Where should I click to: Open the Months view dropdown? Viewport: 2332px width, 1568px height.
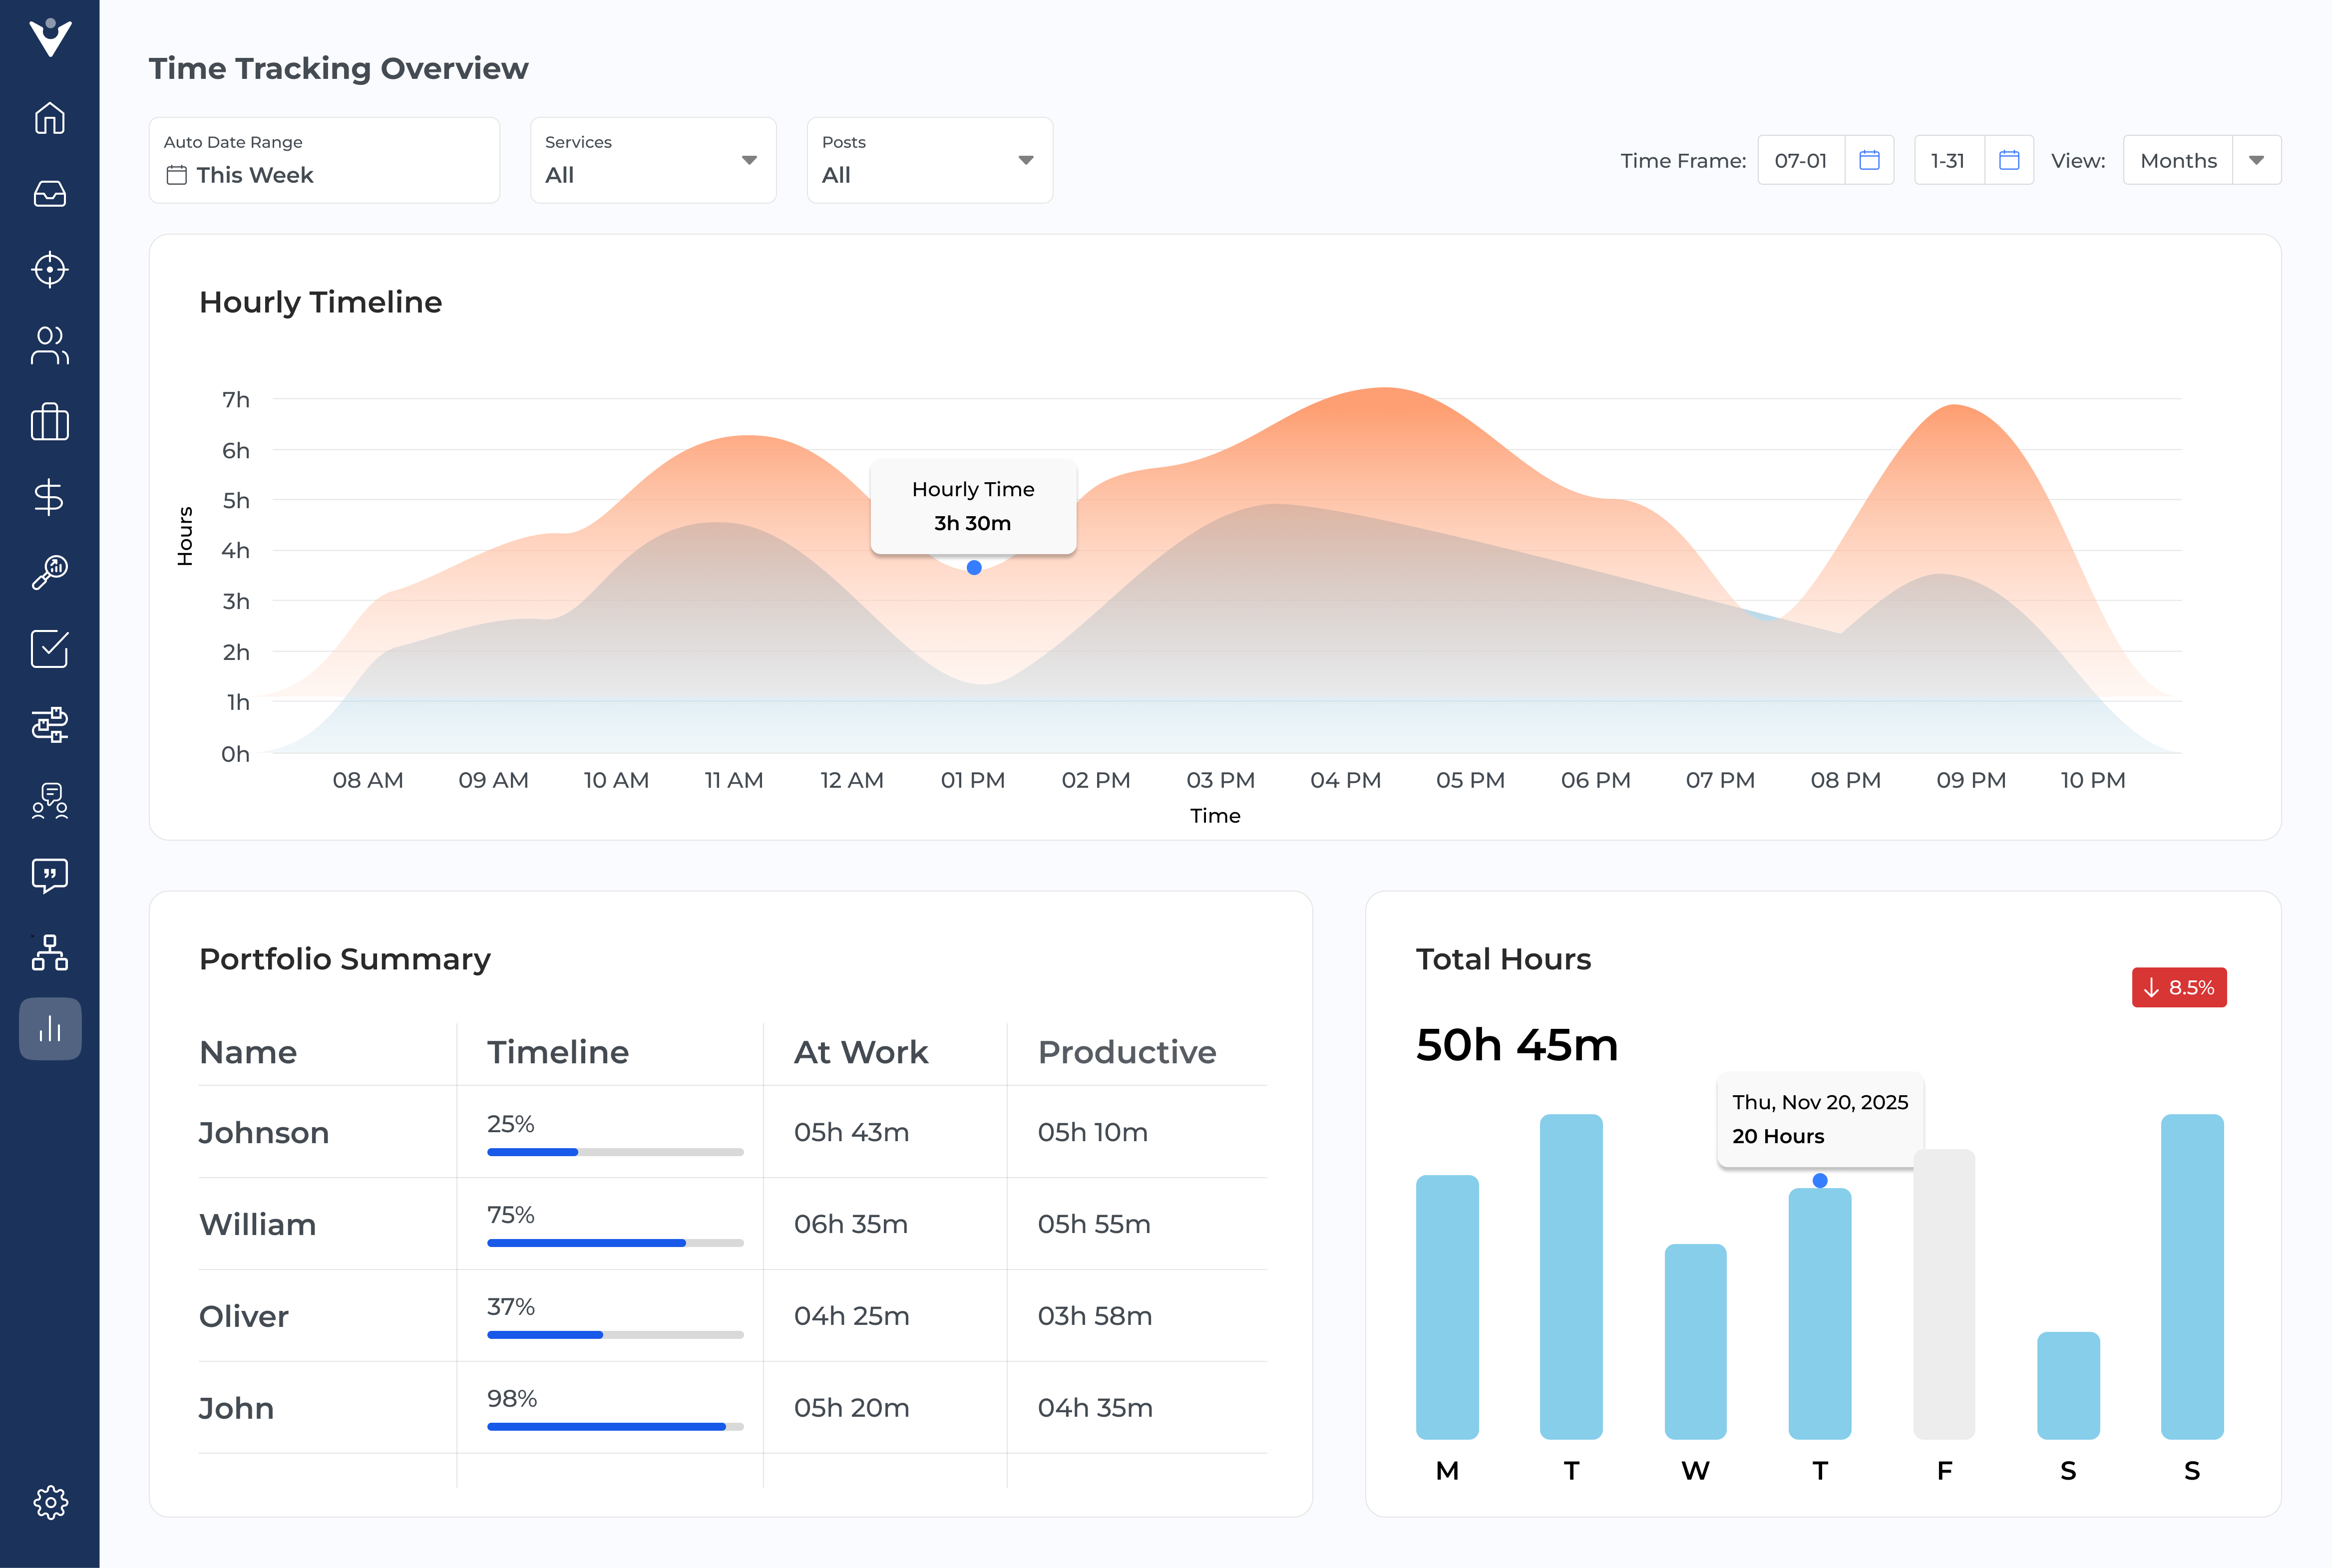[x=2256, y=160]
